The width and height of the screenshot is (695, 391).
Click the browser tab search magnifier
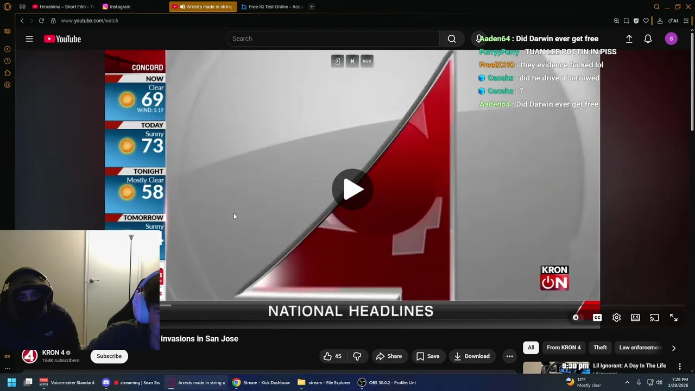656,7
